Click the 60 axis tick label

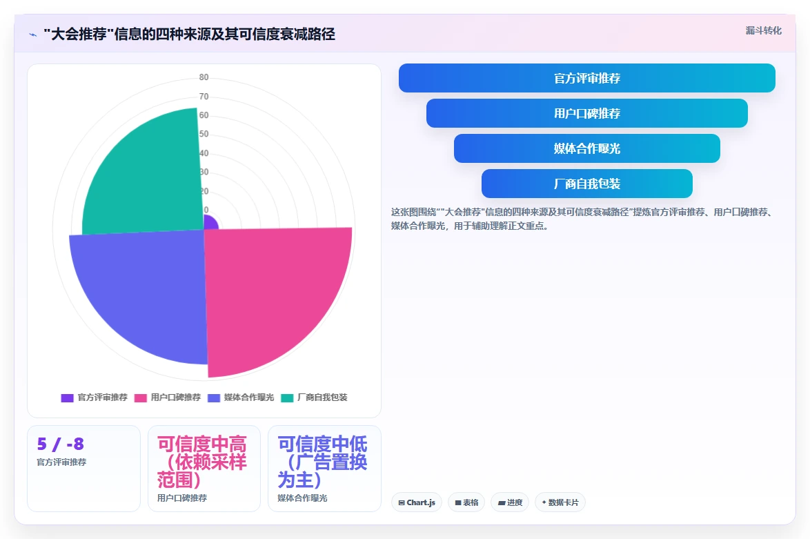tap(204, 115)
